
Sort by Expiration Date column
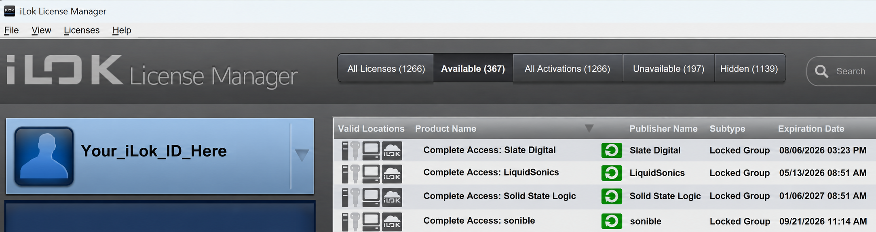pos(811,129)
